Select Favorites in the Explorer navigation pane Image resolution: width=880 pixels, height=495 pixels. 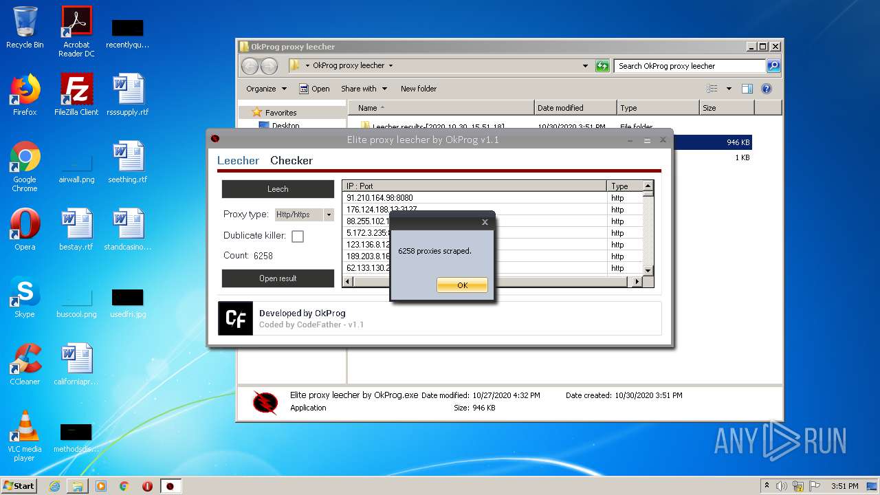[281, 113]
